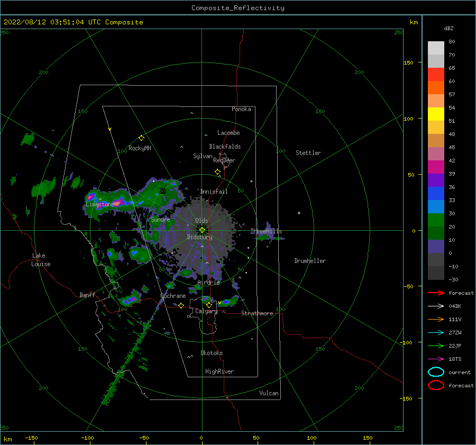Screen dimensions: 476x445
Task: Click the RedDeer city label
Action: 224,160
